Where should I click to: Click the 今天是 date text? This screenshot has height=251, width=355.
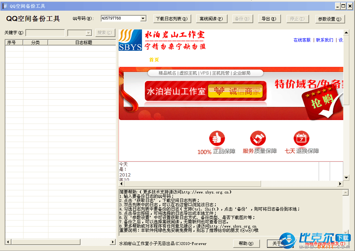coord(124,167)
